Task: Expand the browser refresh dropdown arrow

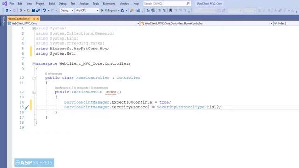Action: pos(126,10)
